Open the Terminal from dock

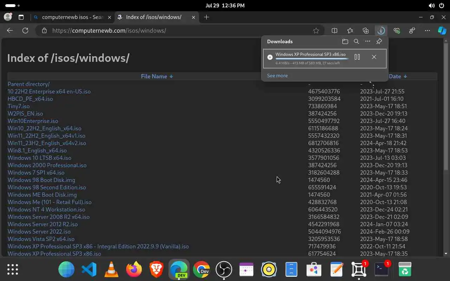(381, 269)
